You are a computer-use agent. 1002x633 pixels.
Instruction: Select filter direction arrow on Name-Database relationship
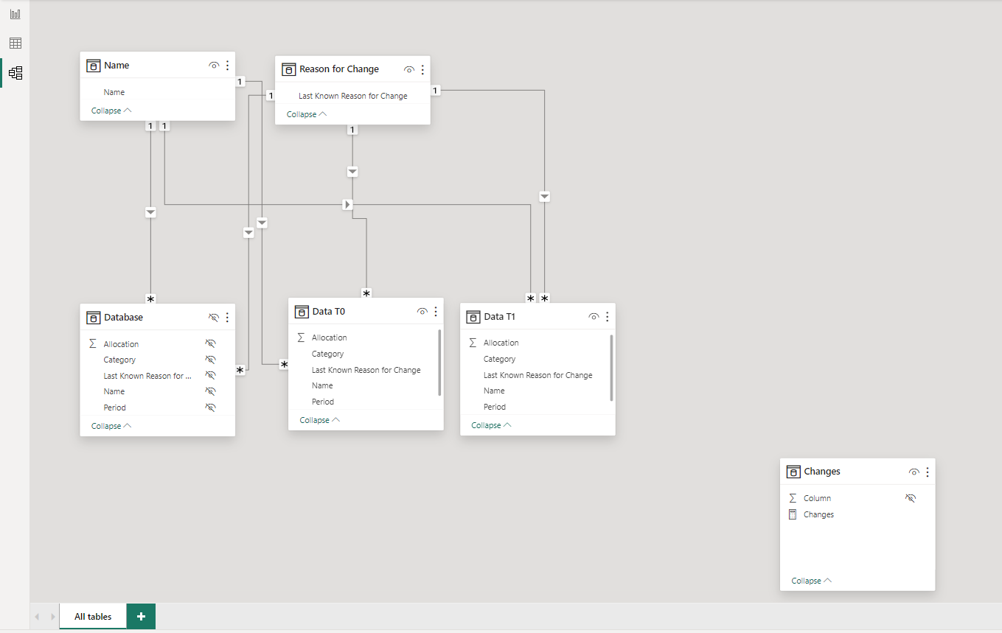click(x=150, y=212)
